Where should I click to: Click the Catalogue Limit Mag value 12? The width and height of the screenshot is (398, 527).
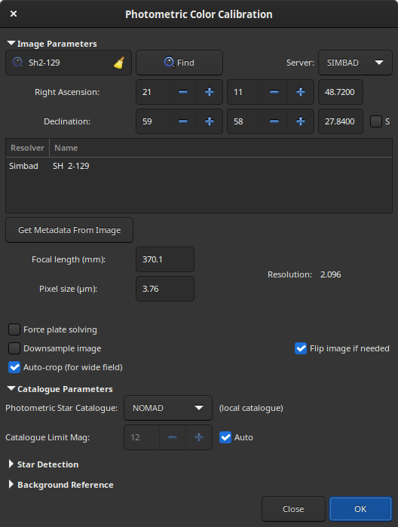point(142,437)
